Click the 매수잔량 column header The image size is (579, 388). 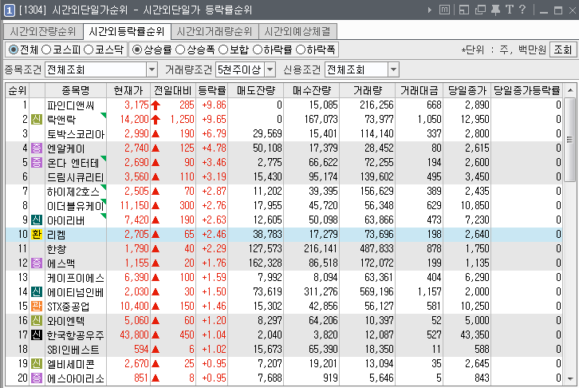coord(312,90)
